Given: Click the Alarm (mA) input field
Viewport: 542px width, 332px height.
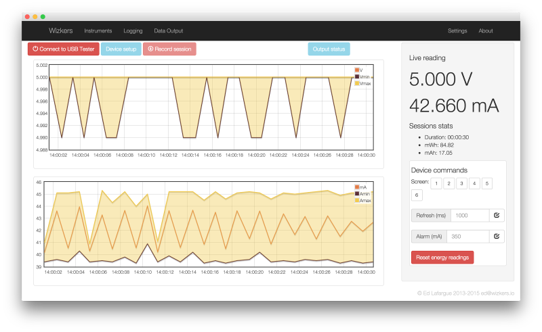Looking at the screenshot, I should coord(468,237).
